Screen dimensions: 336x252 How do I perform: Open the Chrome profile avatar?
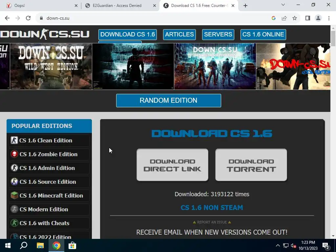318,18
